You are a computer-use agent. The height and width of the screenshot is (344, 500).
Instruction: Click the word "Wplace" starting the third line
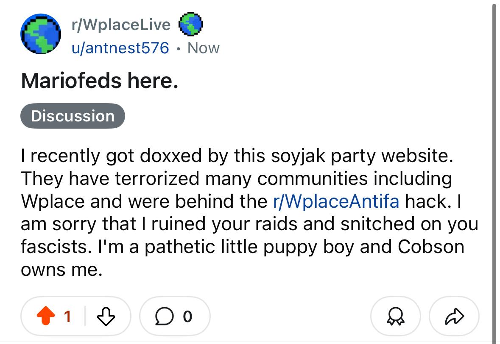(x=53, y=201)
